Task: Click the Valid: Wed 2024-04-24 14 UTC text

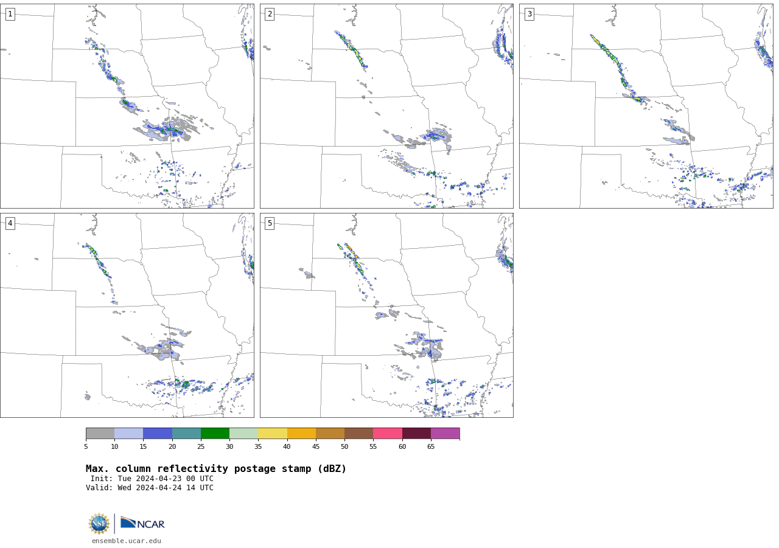Action: pos(150,488)
